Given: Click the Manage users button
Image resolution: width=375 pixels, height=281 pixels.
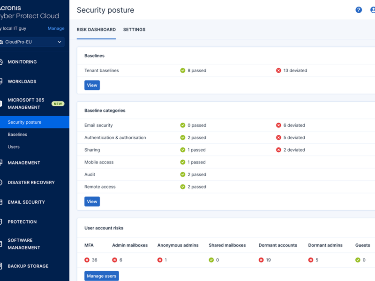Looking at the screenshot, I should (101, 276).
